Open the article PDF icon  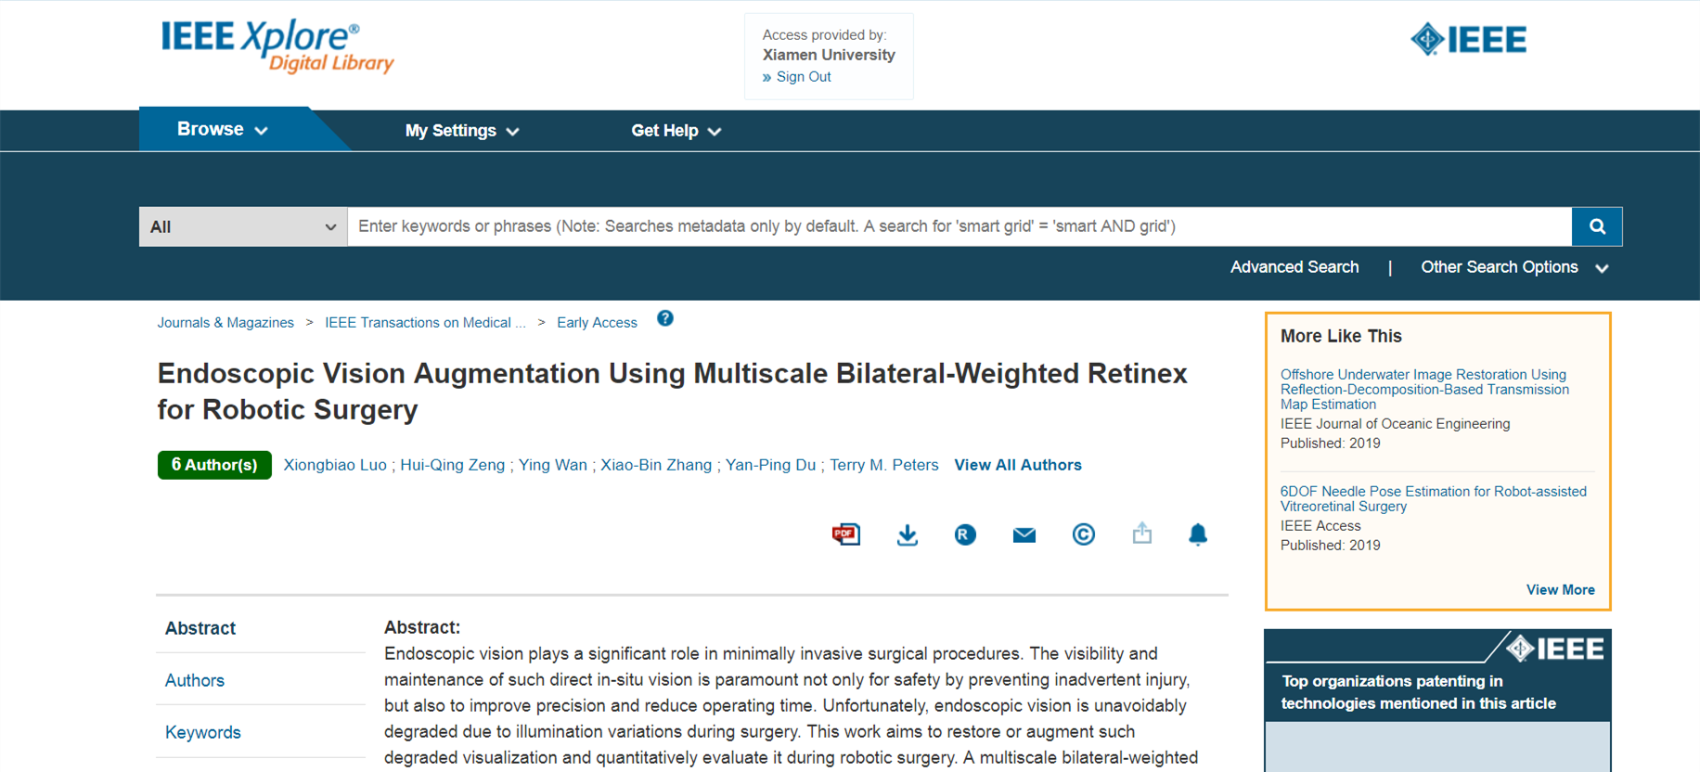click(845, 534)
